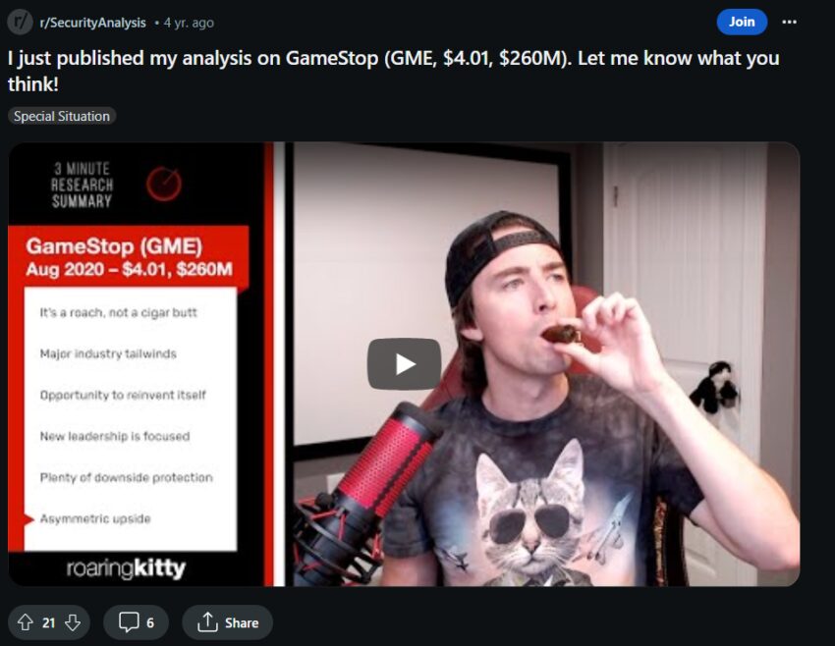Click the red arrow marker beside Asymmetric upside
835x646 pixels.
[28, 518]
